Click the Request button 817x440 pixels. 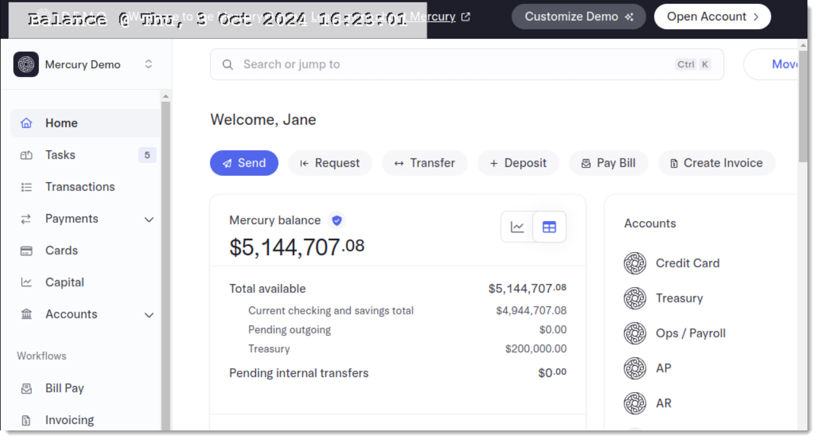click(x=330, y=163)
